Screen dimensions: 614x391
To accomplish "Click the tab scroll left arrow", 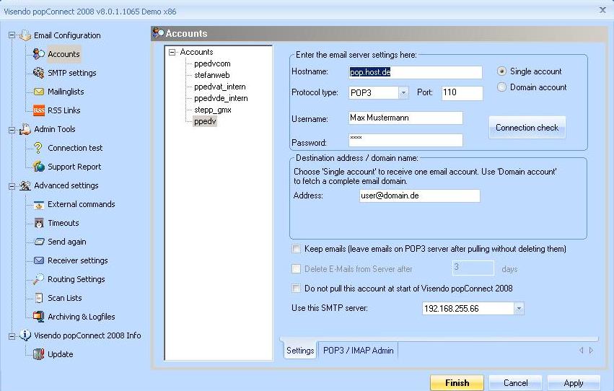I will click(581, 351).
